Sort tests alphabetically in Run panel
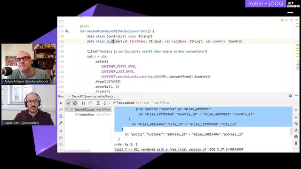The width and height of the screenshot is (301, 169). point(83,103)
